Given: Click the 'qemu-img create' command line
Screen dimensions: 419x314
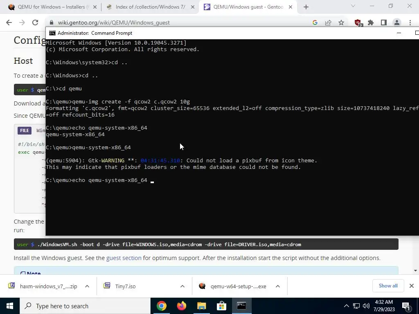Looking at the screenshot, I should tap(117, 102).
